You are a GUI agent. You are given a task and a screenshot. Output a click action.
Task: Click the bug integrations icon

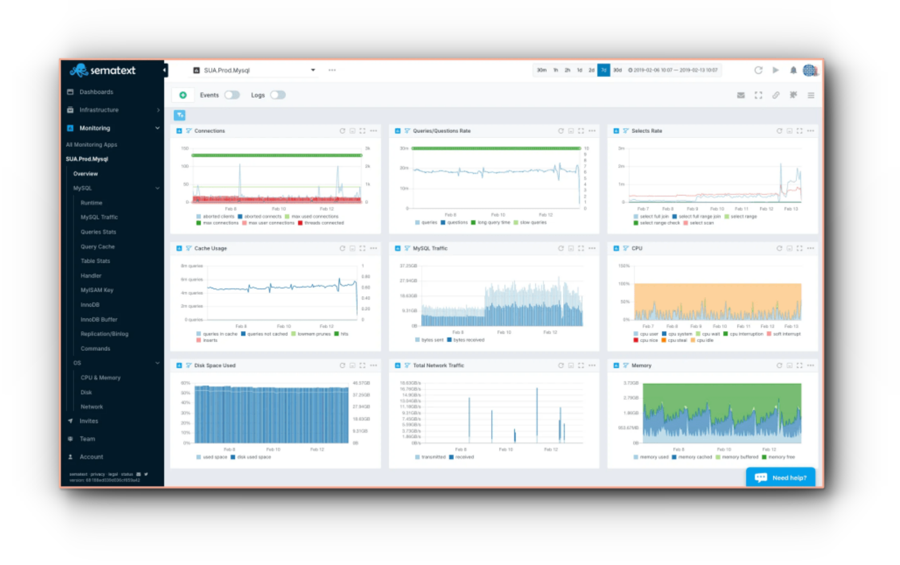pos(793,95)
